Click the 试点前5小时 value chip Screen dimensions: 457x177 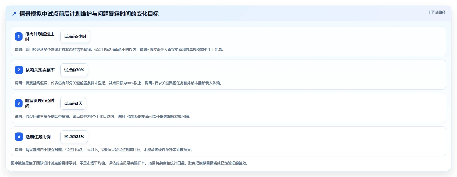(x=75, y=36)
